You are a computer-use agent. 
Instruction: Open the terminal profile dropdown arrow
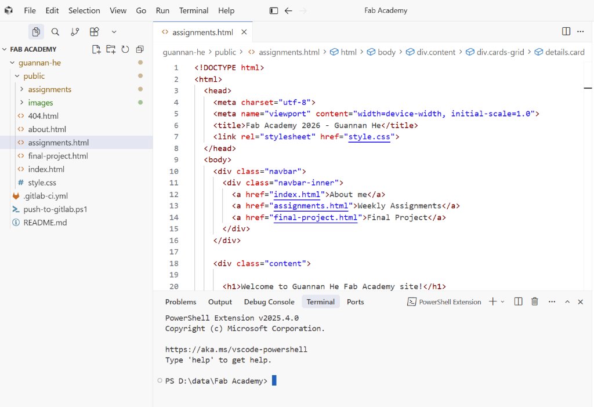click(501, 301)
